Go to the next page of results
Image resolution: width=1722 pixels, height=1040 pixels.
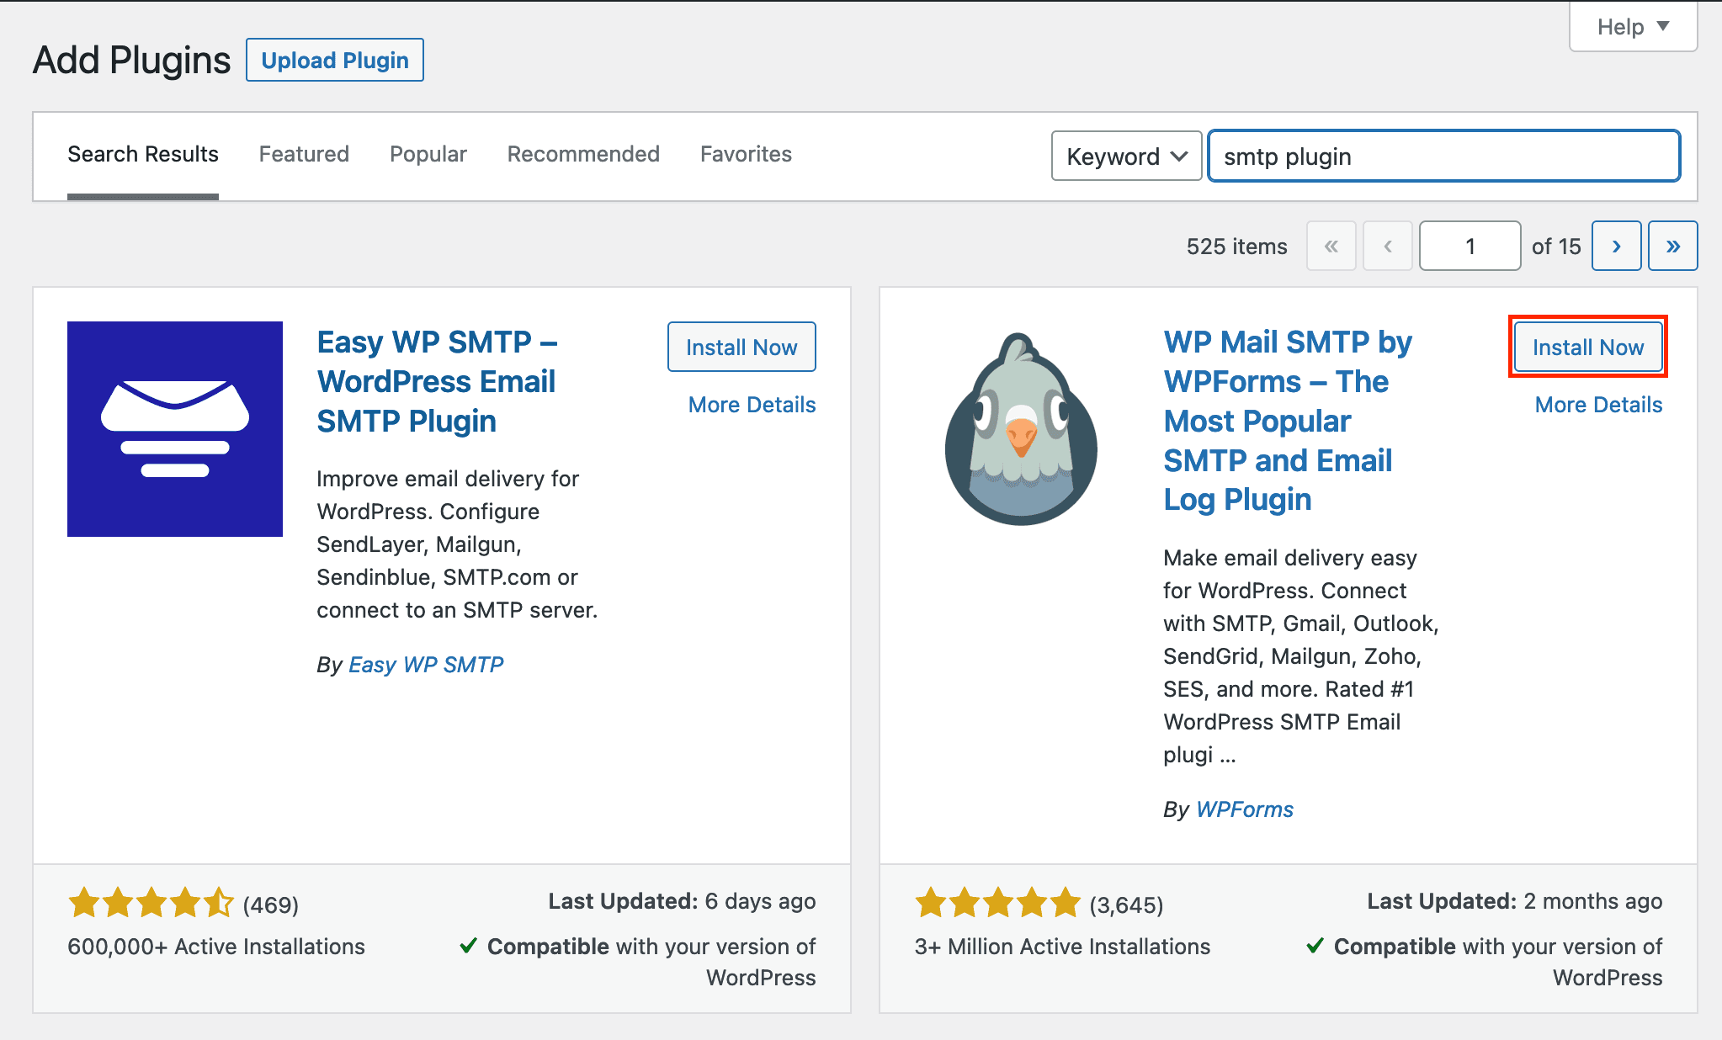point(1615,246)
